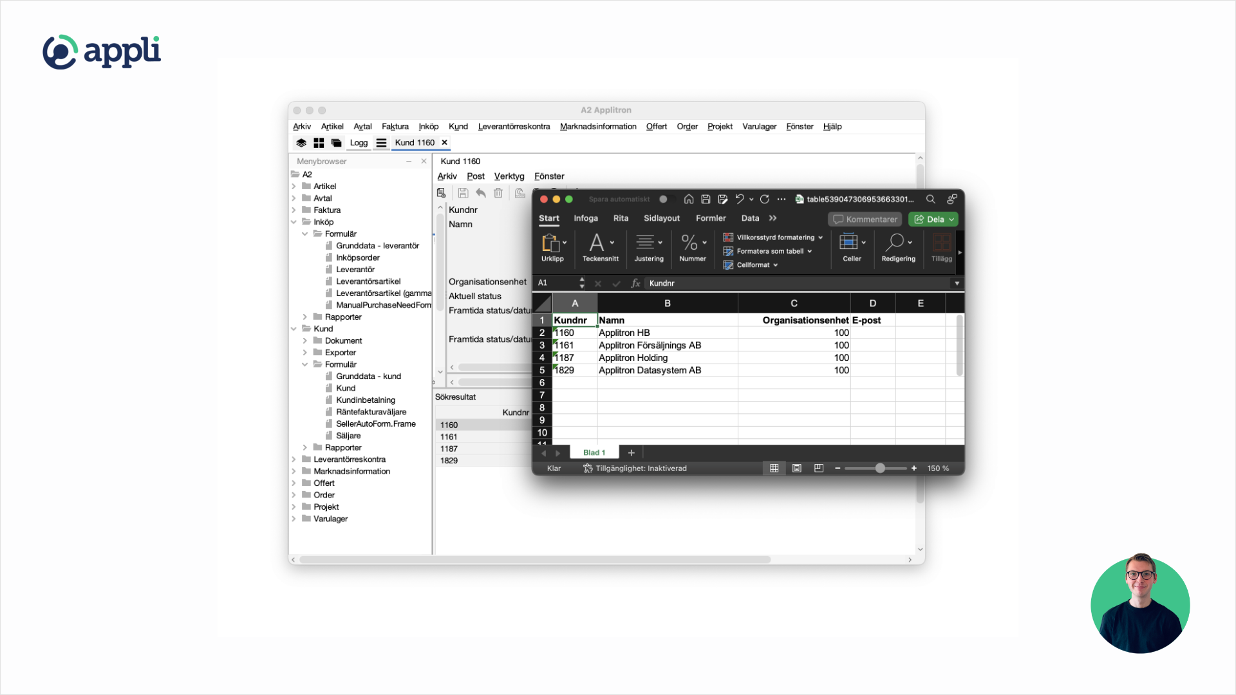Click the Excel redo circular arrow icon
The height and width of the screenshot is (695, 1236).
click(765, 199)
